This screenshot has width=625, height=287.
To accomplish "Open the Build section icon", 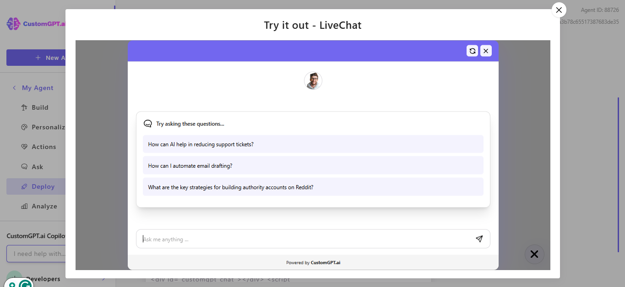I will (24, 107).
